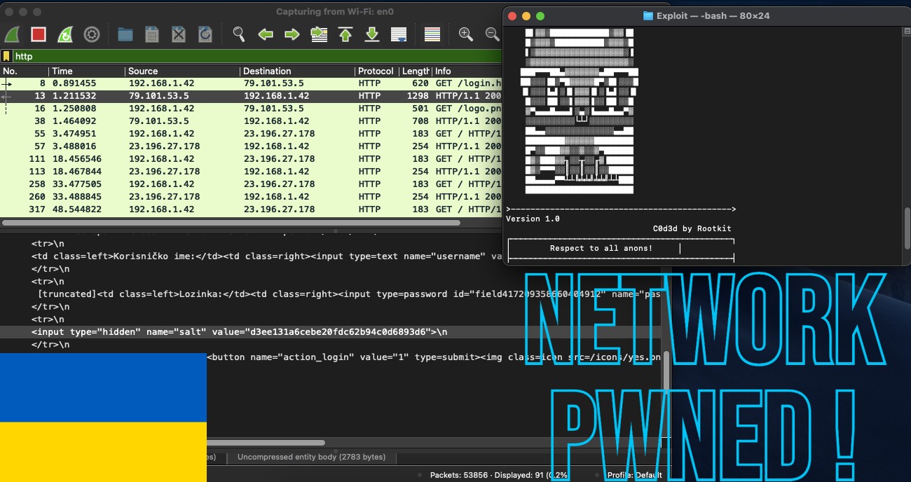Screen dimensions: 911x482
Task: Select packet 258 at time 33.477505
Action: [x=251, y=184]
